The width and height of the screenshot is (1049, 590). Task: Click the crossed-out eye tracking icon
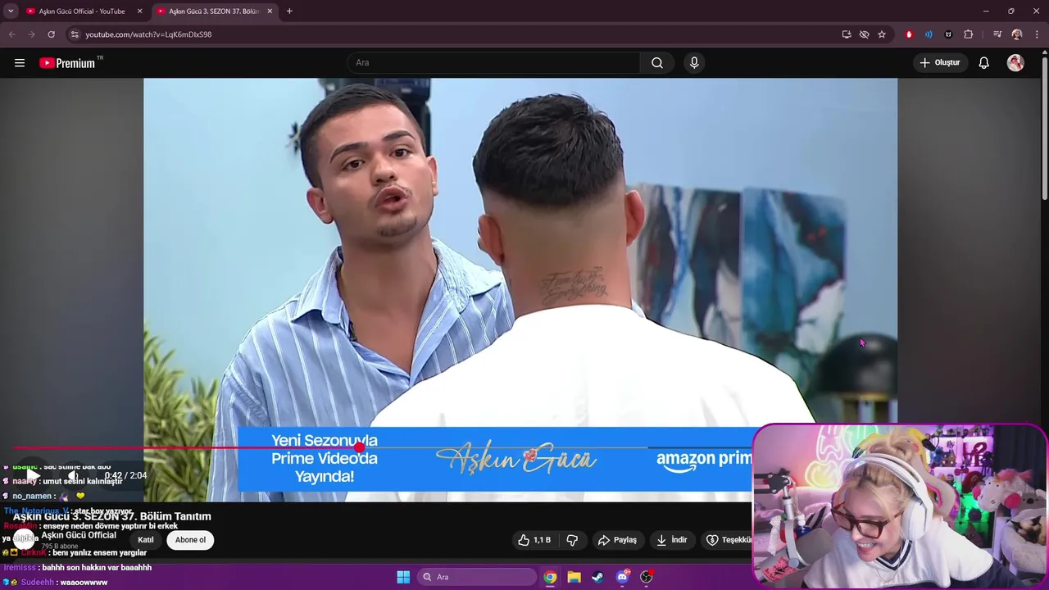(864, 34)
